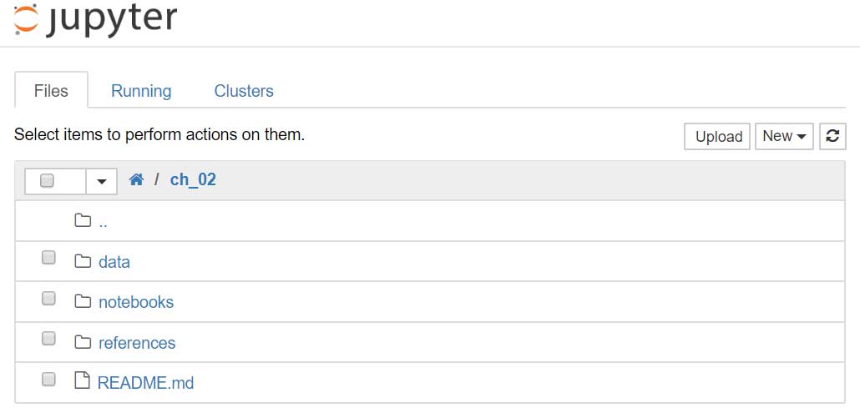The image size is (860, 413).
Task: Click the home directory icon in breadcrumb
Action: click(x=136, y=179)
